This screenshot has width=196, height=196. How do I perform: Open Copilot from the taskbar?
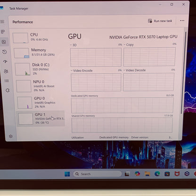coord(138,173)
